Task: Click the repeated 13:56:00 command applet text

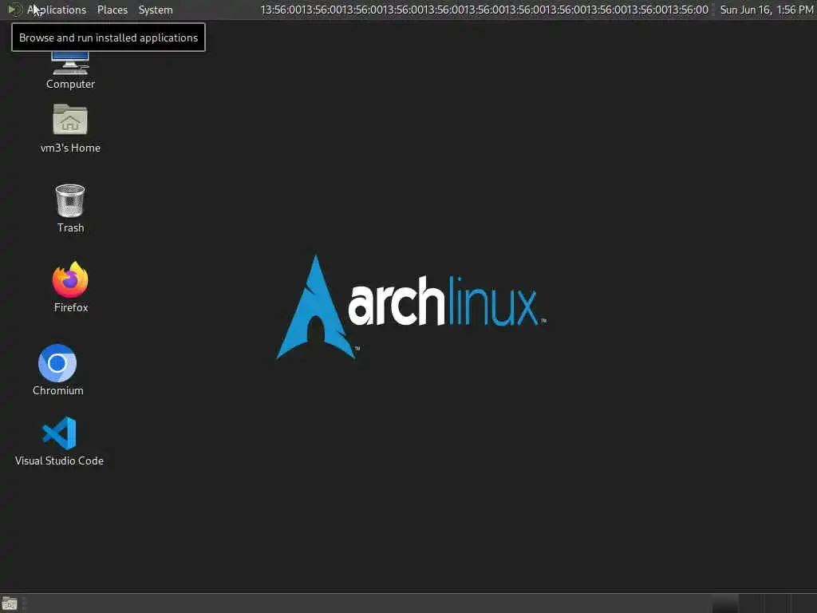Action: point(484,10)
